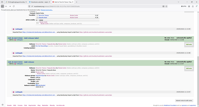Bookmark this page with star icon
This screenshot has width=199, height=107.
166,6
